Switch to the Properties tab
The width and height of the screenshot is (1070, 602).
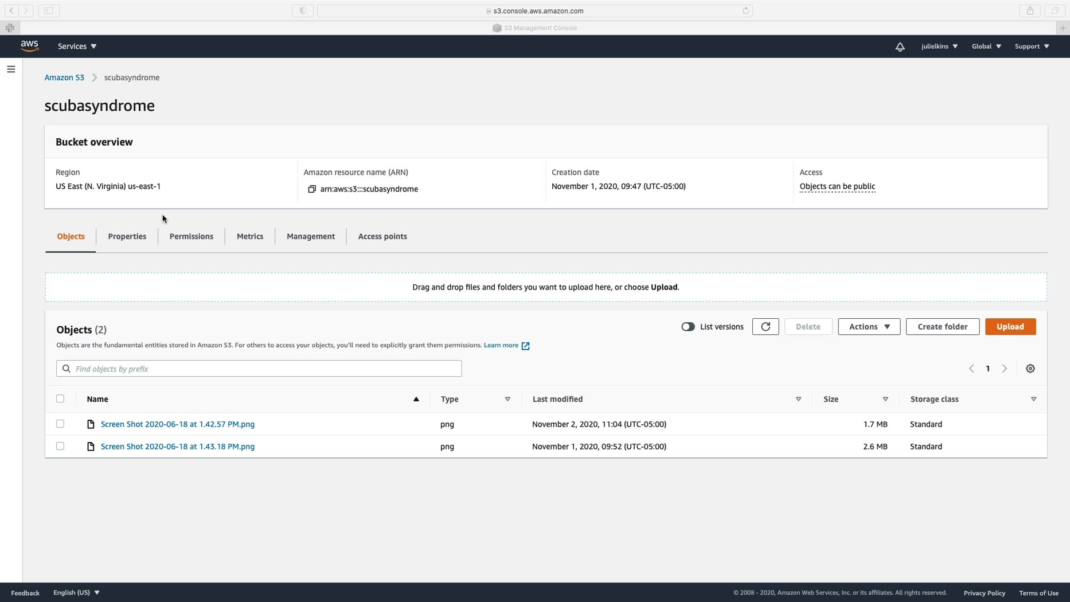click(127, 236)
